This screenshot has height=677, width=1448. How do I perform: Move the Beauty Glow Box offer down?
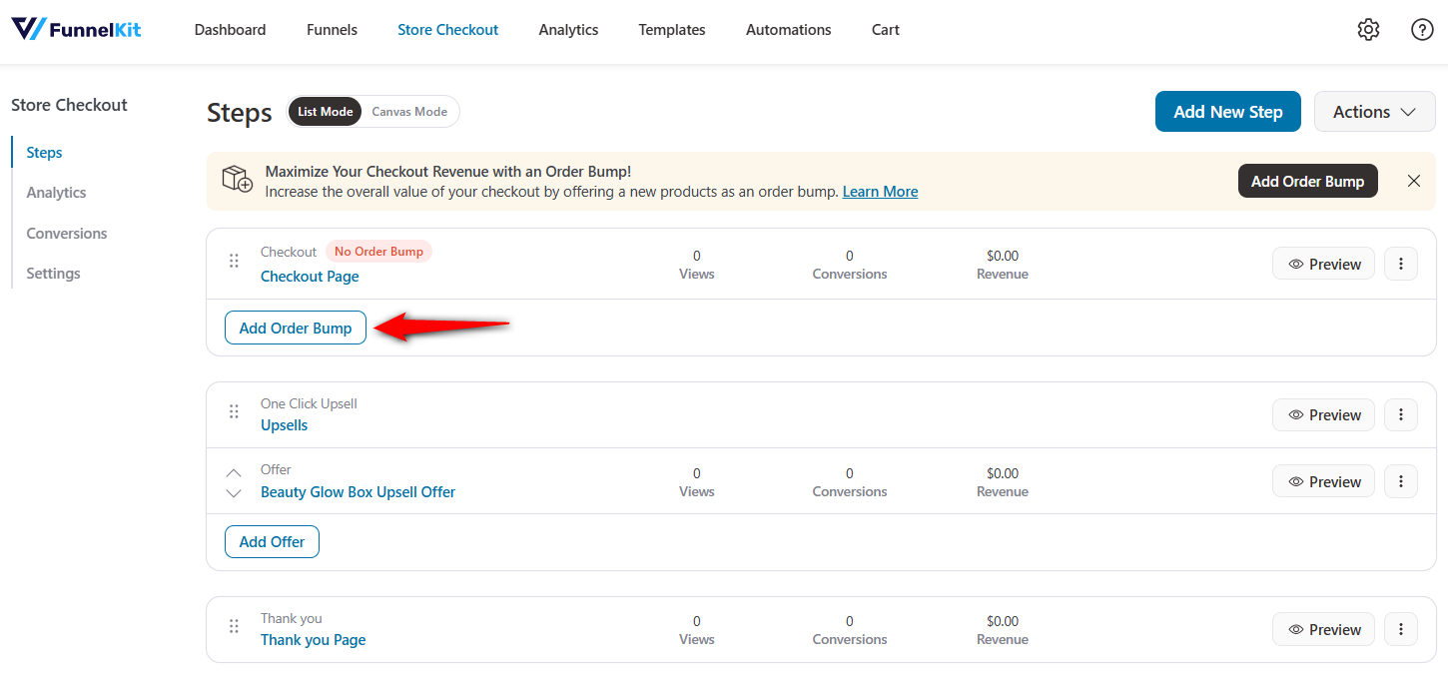(233, 491)
